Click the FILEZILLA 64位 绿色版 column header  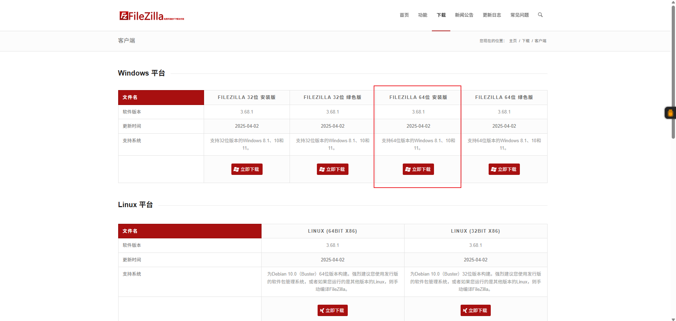coord(504,97)
